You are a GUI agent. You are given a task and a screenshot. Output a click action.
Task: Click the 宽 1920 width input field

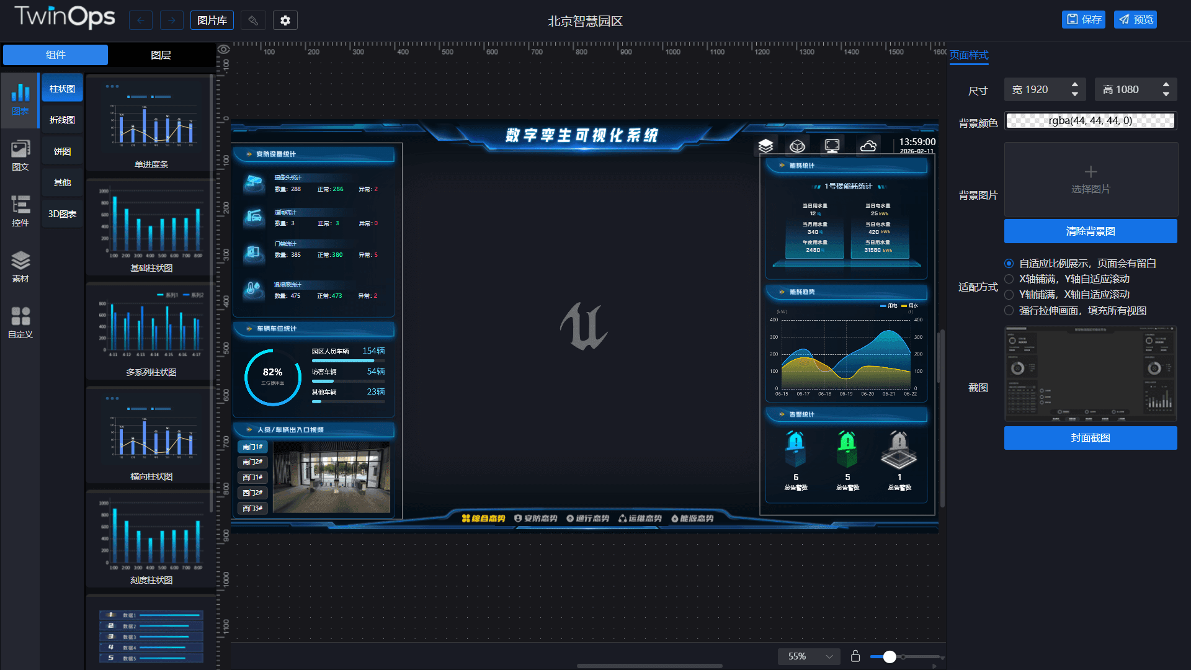(1045, 89)
